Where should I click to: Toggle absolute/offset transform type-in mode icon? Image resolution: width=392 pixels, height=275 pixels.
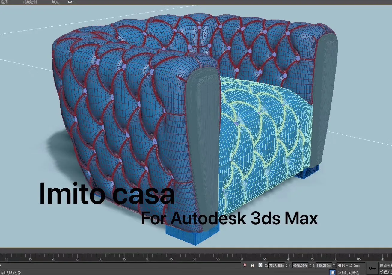pos(260,265)
